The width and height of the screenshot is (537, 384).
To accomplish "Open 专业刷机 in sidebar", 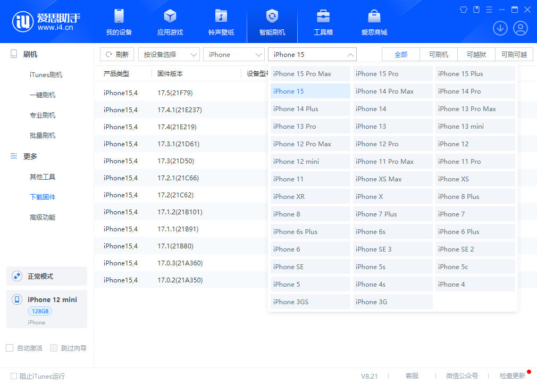I will (x=43, y=115).
